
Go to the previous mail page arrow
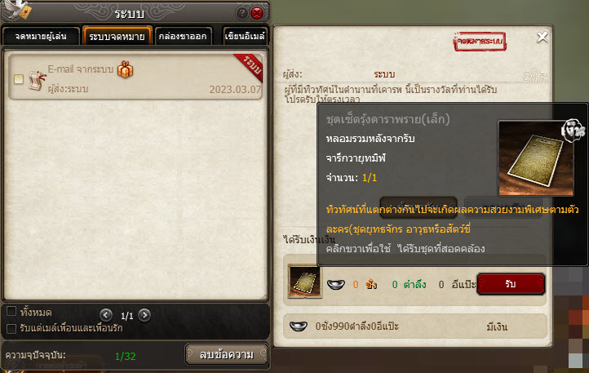pos(106,315)
